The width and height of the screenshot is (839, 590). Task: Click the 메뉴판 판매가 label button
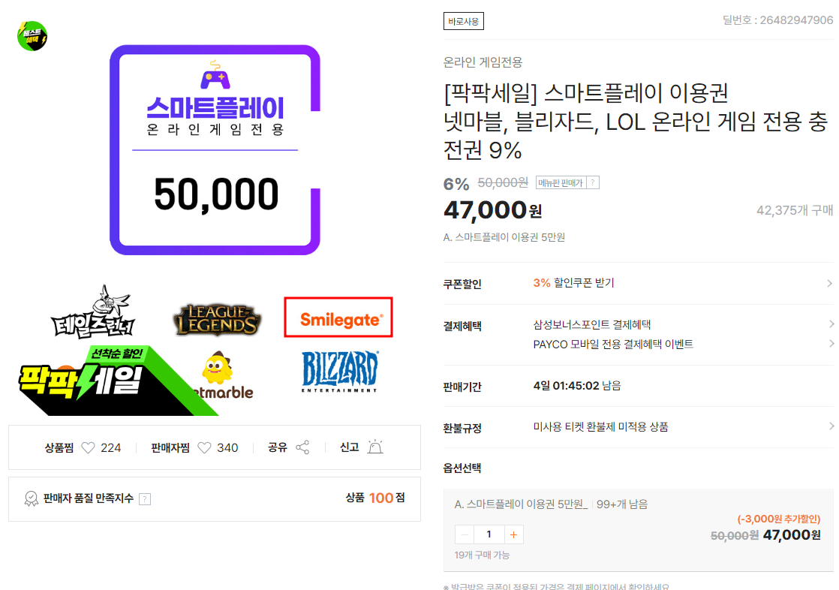click(x=561, y=182)
